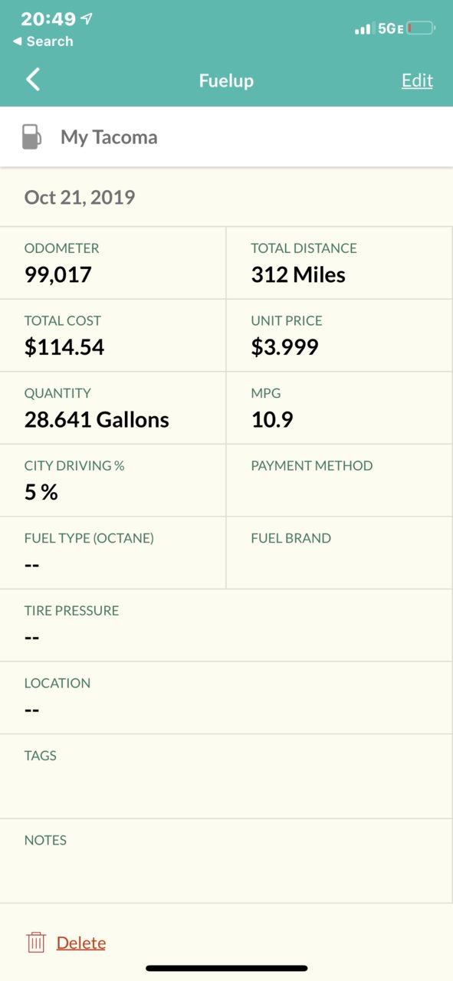Screen dimensions: 453x981
Task: Tap the location arrow beside the time
Action: pyautogui.click(x=86, y=18)
